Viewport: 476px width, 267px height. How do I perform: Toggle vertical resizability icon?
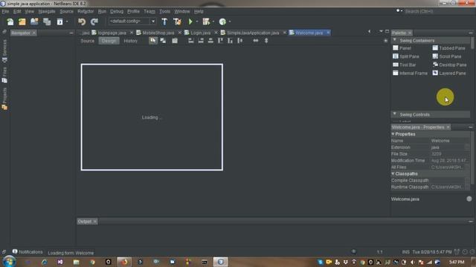pos(266,41)
